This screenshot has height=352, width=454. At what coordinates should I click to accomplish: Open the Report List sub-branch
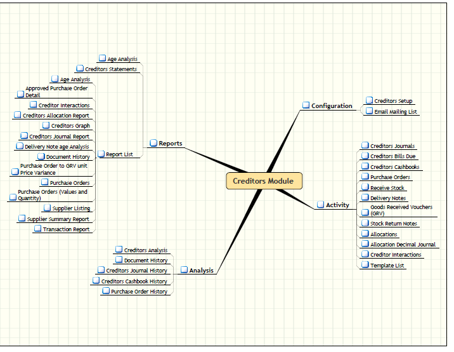119,154
